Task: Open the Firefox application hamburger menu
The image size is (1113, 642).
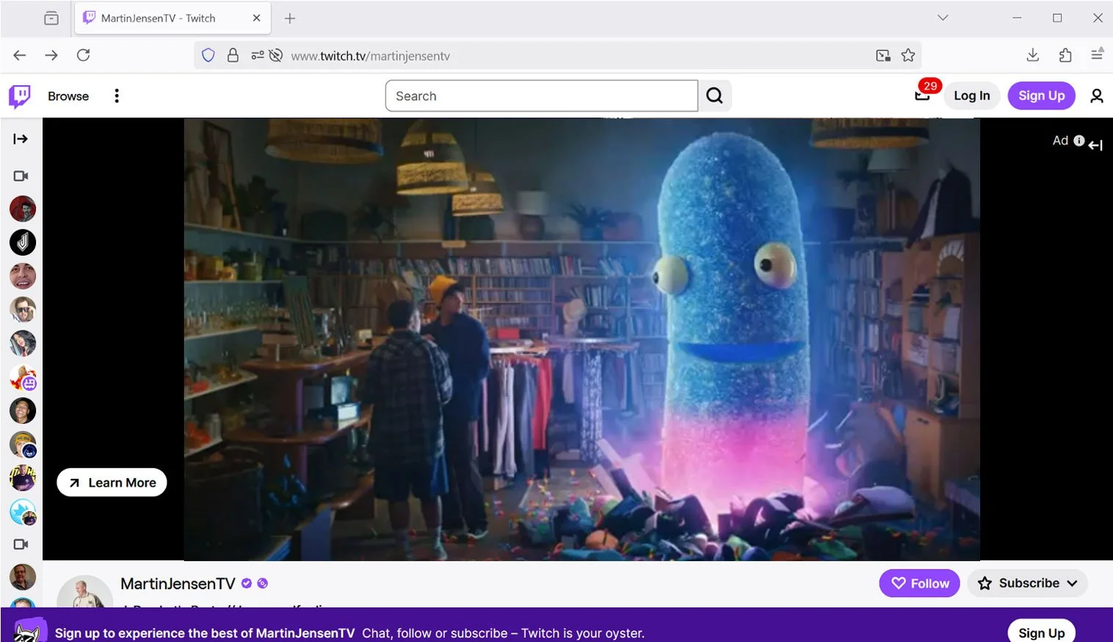Action: pyautogui.click(x=1097, y=55)
